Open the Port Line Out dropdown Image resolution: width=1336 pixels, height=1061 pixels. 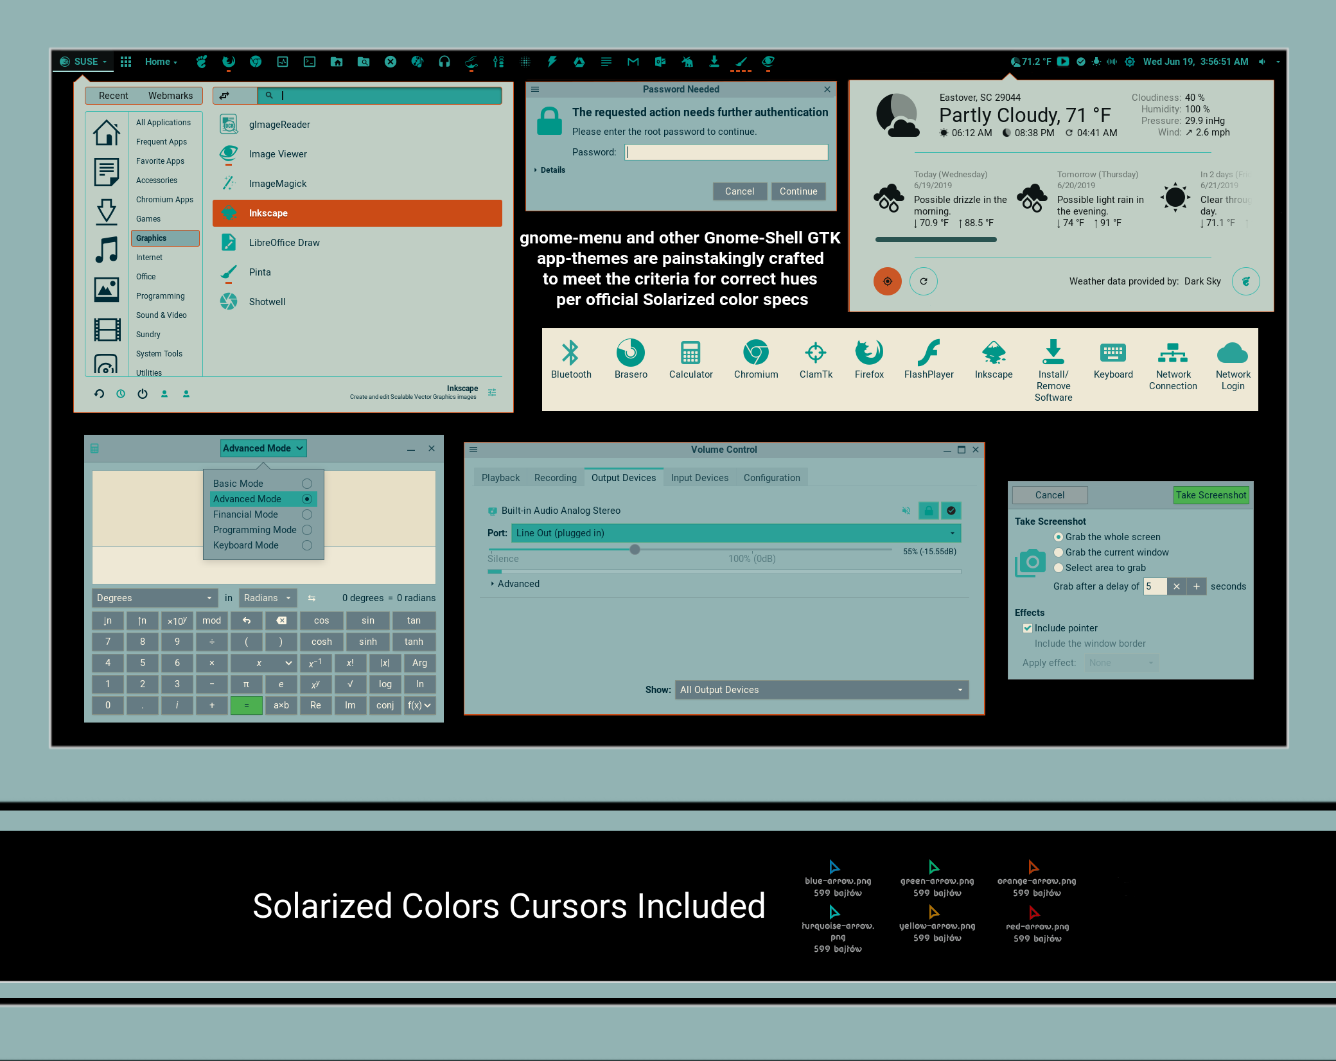[736, 533]
